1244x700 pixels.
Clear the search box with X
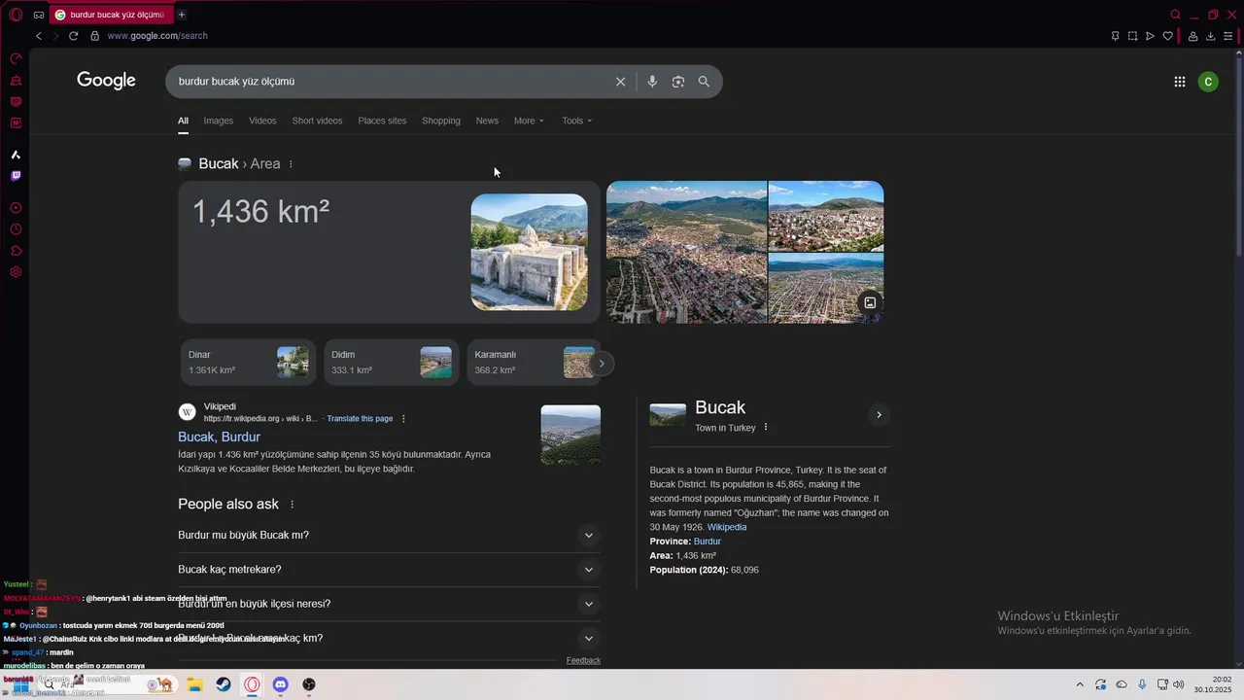[620, 82]
